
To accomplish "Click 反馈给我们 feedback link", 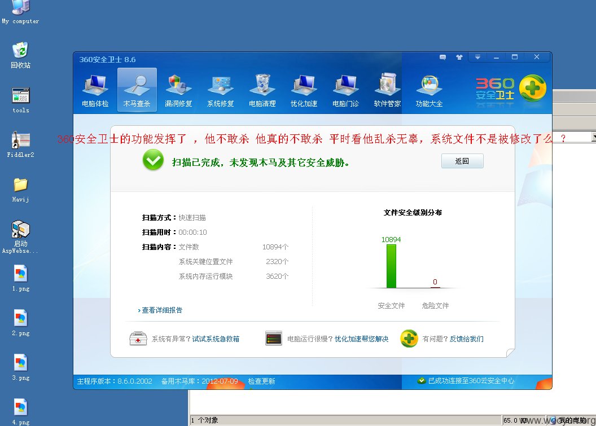I will (466, 339).
